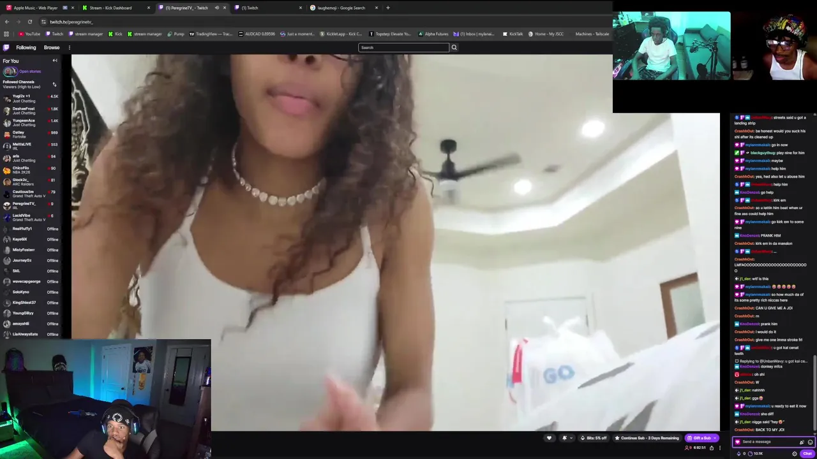The image size is (817, 459).
Task: Open the AUDCAD bookmark
Action: coord(257,34)
